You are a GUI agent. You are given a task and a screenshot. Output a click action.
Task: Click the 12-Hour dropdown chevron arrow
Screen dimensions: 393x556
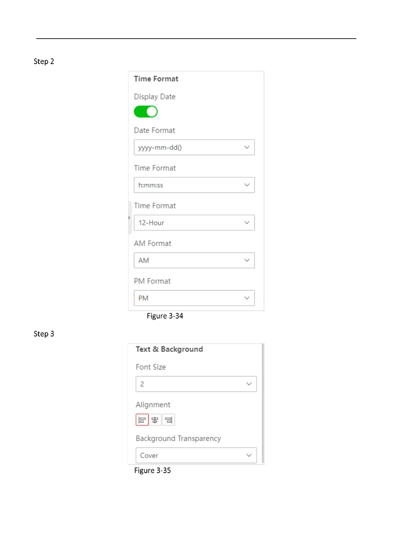(x=247, y=223)
